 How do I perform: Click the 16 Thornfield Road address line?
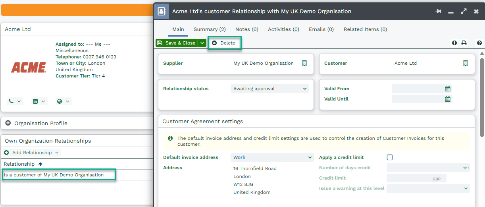(255, 168)
